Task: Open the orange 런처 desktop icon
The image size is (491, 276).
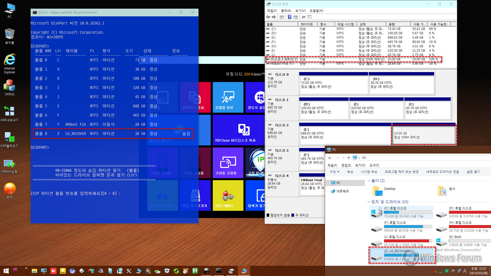Action: [x=9, y=191]
